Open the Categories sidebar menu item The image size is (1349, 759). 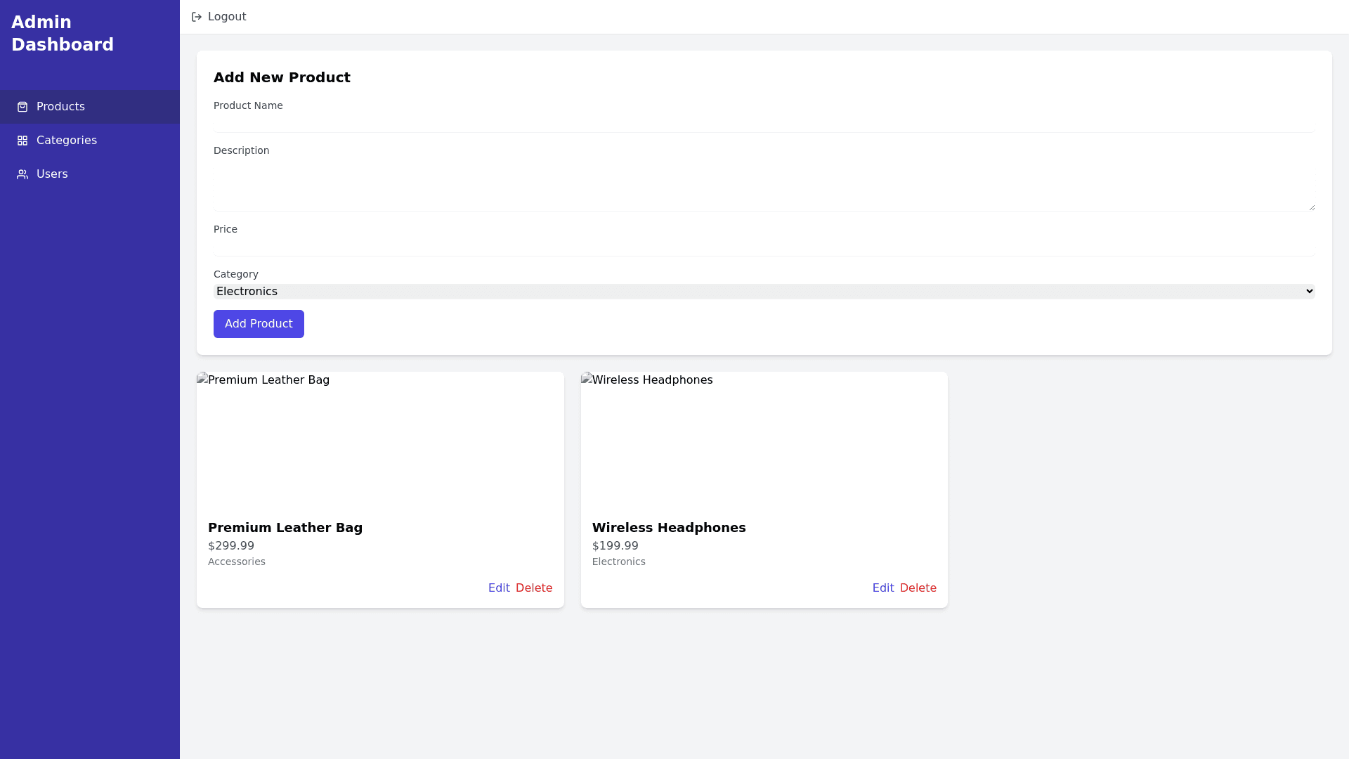coord(66,141)
